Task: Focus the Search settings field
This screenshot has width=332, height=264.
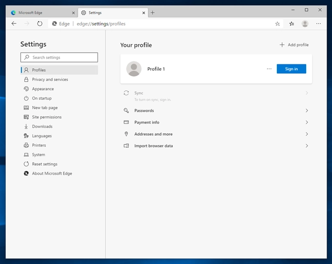Action: click(x=59, y=58)
